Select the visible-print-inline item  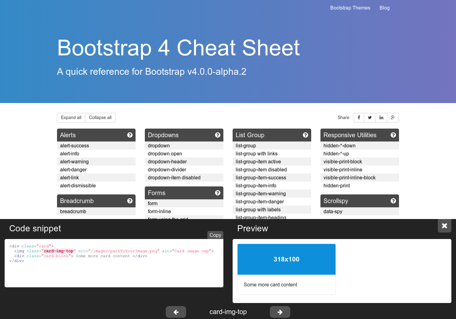click(x=360, y=169)
